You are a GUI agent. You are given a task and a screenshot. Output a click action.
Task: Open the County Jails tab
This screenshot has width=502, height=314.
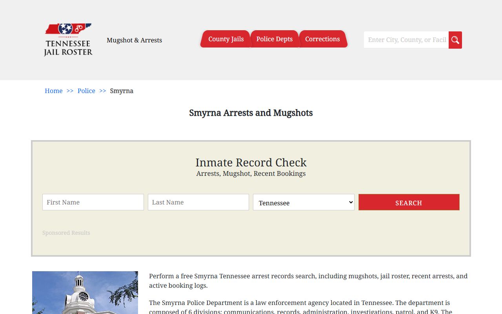pos(226,39)
